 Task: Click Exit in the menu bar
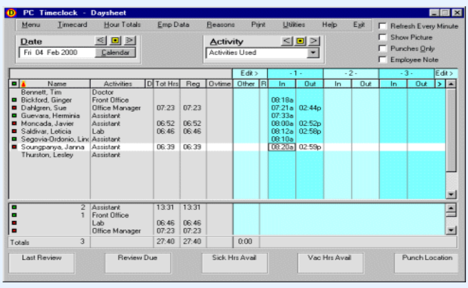point(359,25)
